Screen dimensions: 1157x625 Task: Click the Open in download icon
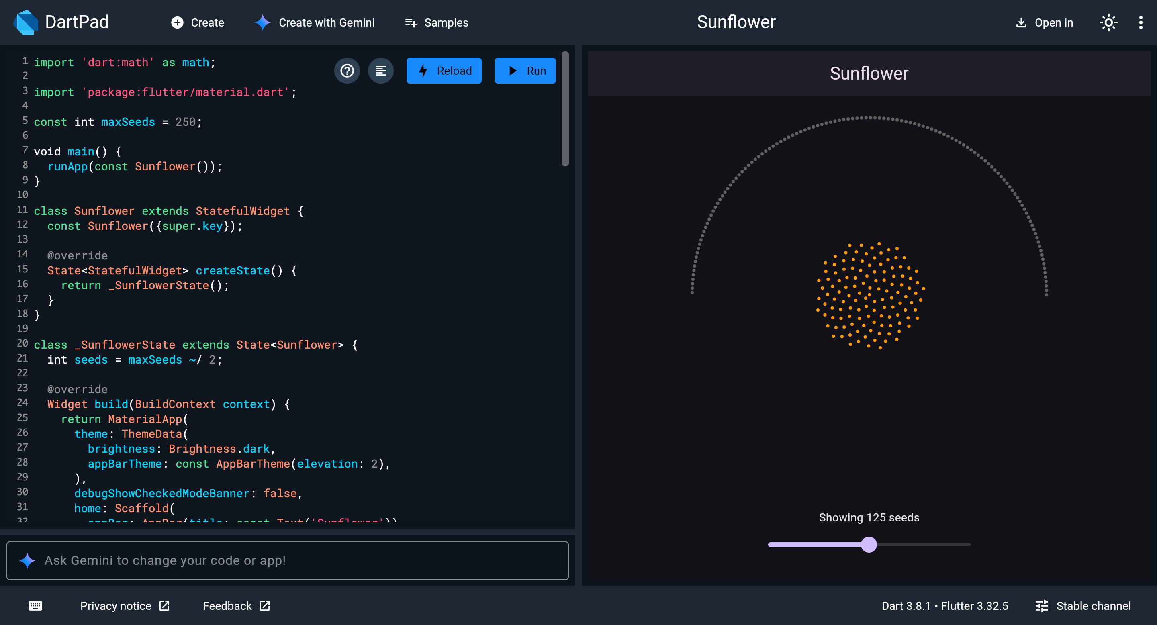1021,22
